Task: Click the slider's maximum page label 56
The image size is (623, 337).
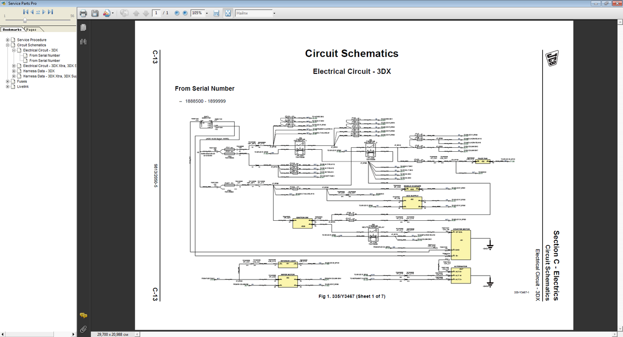Action: pyautogui.click(x=72, y=16)
